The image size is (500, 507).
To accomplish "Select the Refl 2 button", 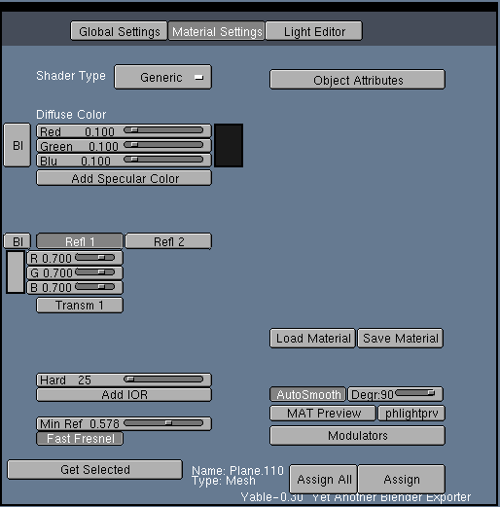I will [168, 241].
